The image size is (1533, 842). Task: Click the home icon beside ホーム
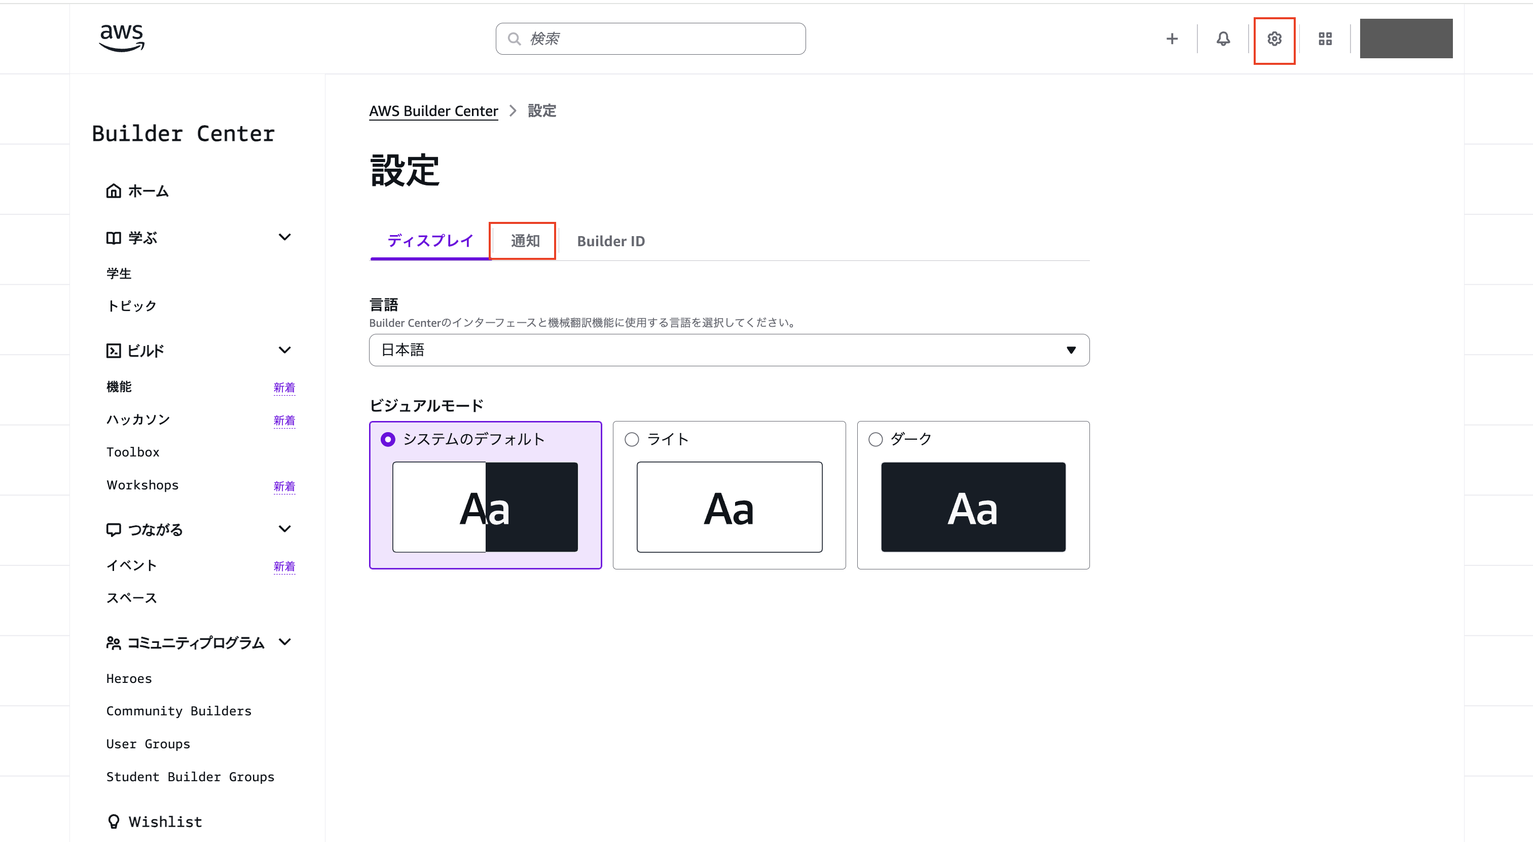(114, 191)
